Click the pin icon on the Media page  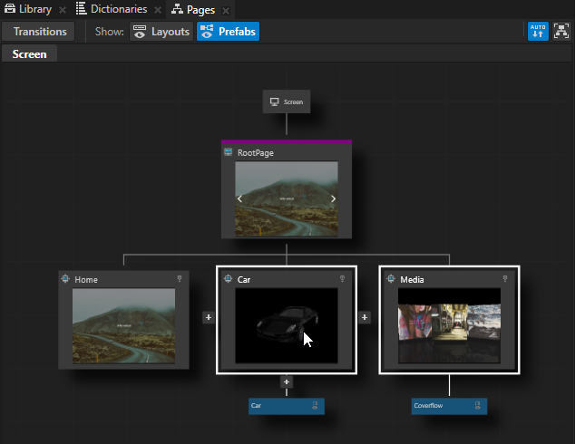(x=504, y=279)
